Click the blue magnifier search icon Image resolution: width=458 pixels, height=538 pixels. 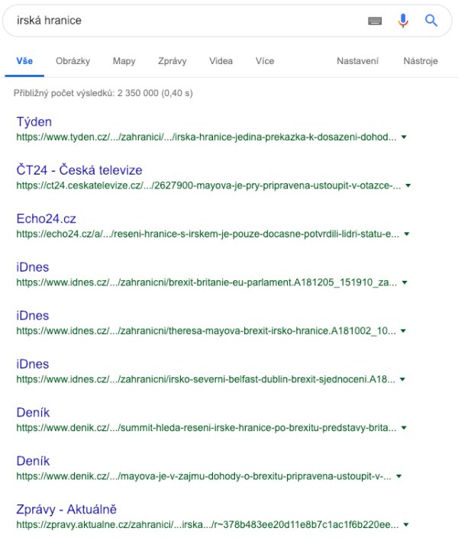pos(431,21)
